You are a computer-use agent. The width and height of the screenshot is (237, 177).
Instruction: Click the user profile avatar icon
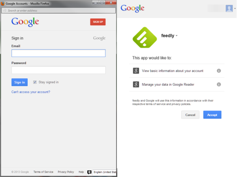229,8
